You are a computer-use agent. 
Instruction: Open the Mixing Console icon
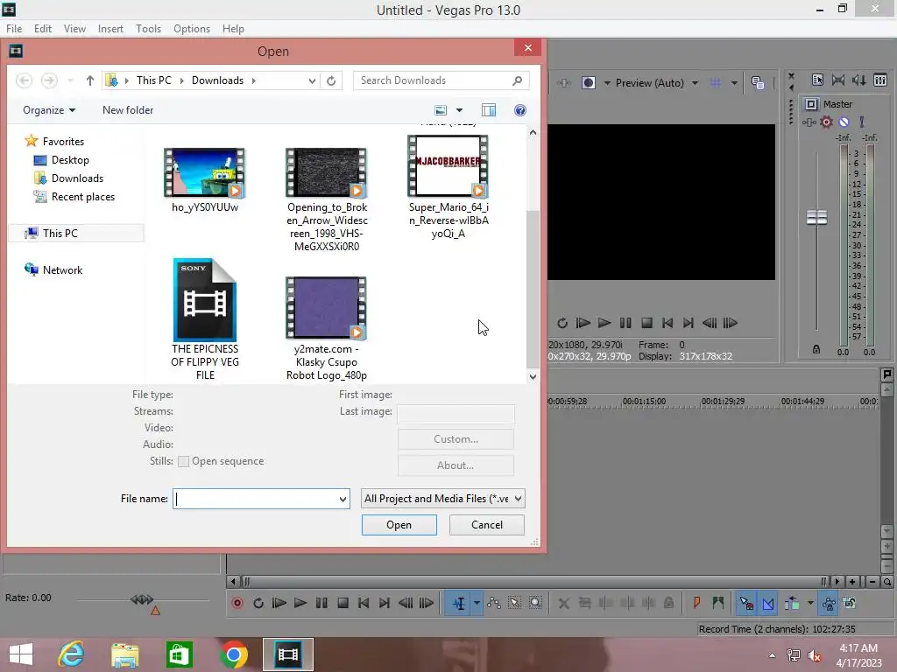(880, 80)
